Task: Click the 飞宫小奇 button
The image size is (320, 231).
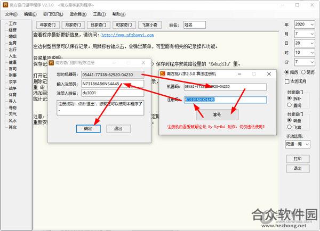Action: pos(149,25)
